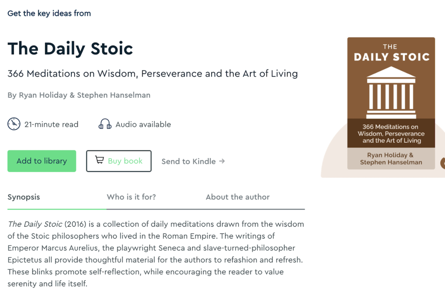Image resolution: width=445 pixels, height=300 pixels.
Task: Click the Audio available label
Action: 143,125
